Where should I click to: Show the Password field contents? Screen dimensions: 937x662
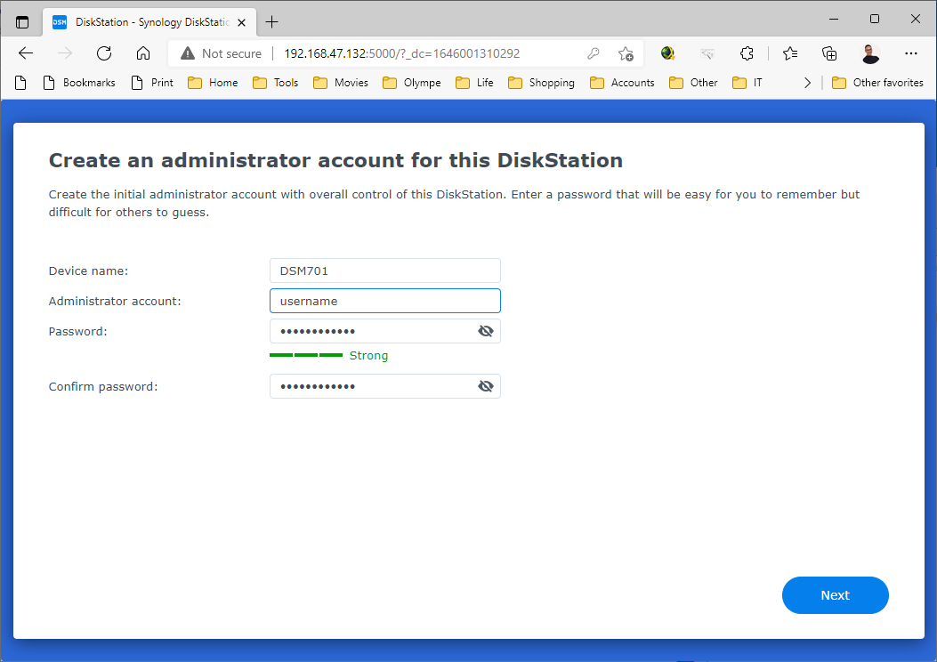(486, 331)
